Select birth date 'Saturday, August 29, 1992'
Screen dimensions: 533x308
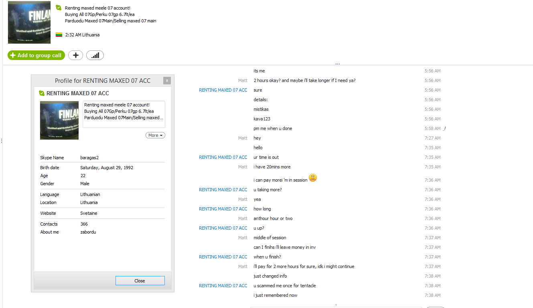tap(107, 168)
